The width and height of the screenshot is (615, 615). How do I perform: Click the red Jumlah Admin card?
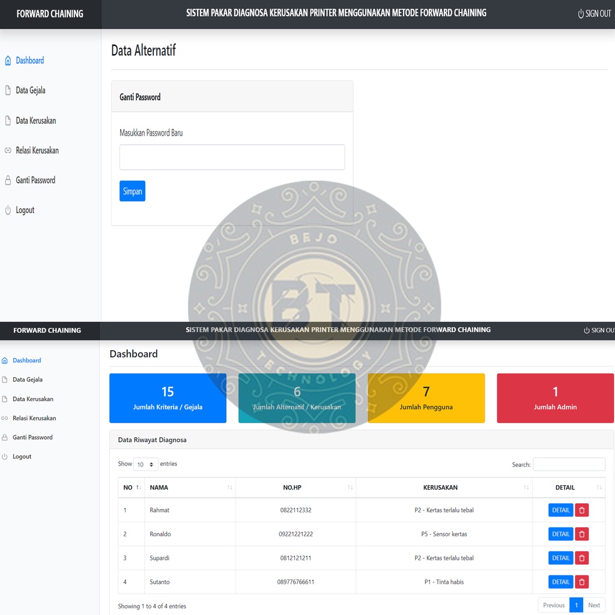tap(555, 398)
